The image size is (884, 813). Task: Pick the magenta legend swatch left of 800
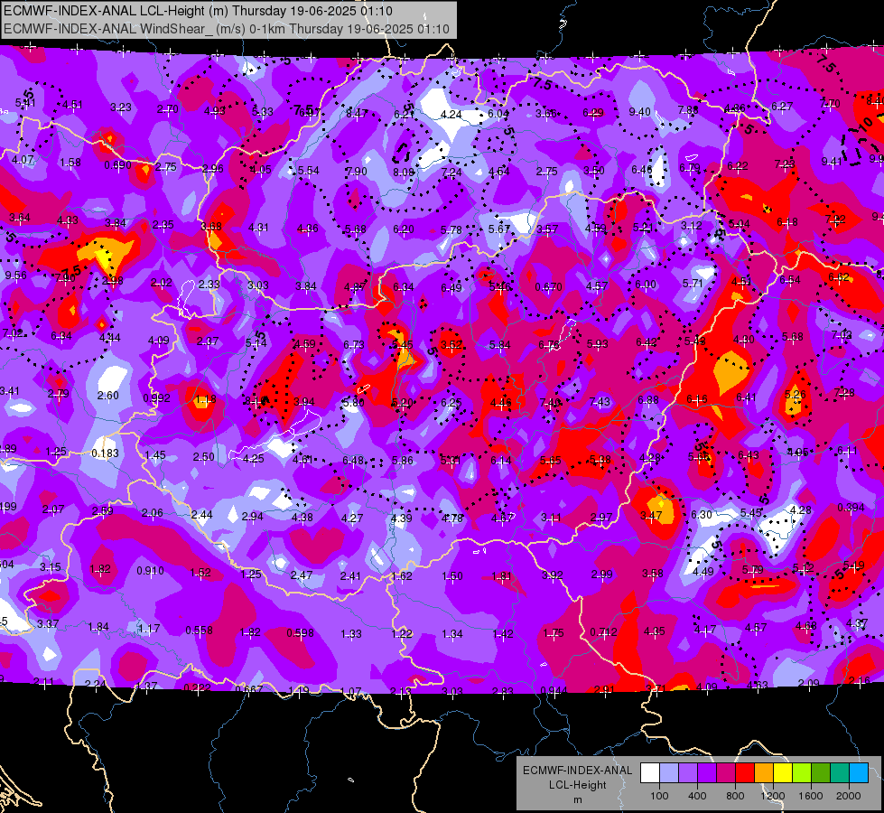pyautogui.click(x=726, y=772)
